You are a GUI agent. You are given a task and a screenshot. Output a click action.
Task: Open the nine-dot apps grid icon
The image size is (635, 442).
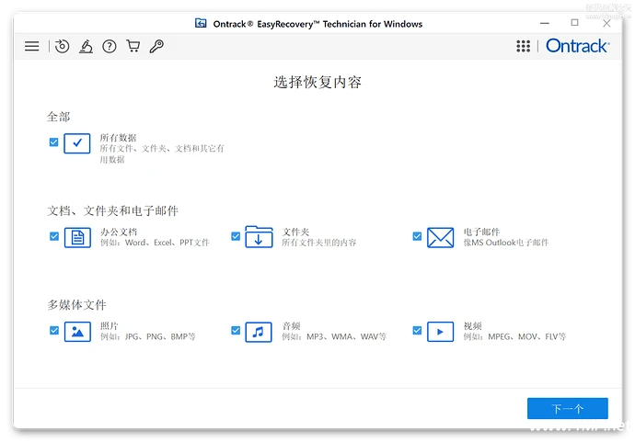pos(524,46)
